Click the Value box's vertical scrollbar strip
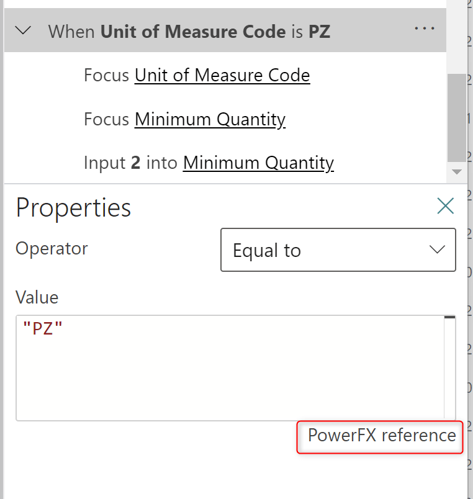 (x=450, y=372)
